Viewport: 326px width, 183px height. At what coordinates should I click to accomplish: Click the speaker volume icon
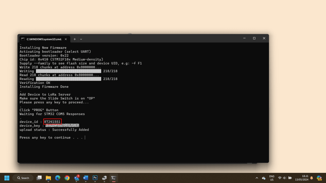[x=284, y=178]
